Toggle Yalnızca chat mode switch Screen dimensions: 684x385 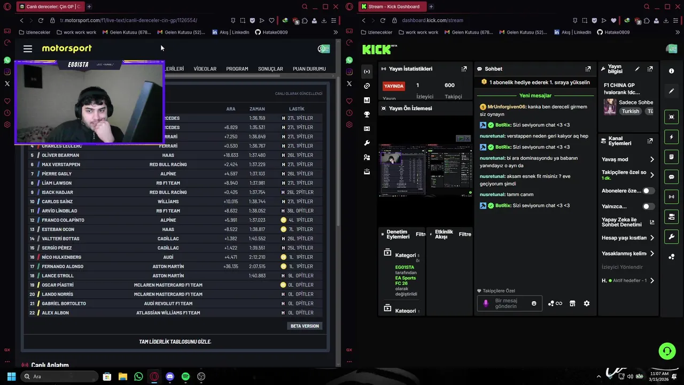coord(648,206)
